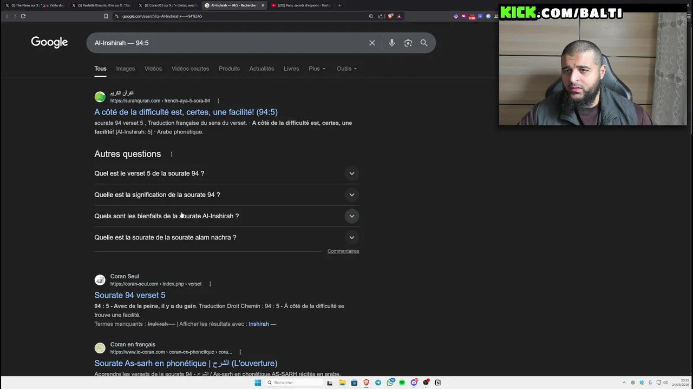This screenshot has height=389, width=693.
Task: Search with 'Inshirah —' included link
Action: click(x=262, y=324)
